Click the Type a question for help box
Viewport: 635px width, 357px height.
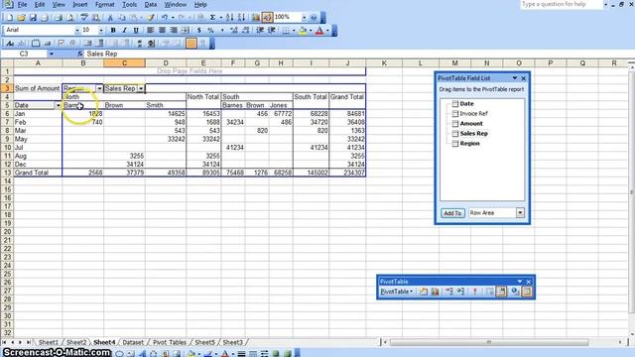click(x=562, y=4)
